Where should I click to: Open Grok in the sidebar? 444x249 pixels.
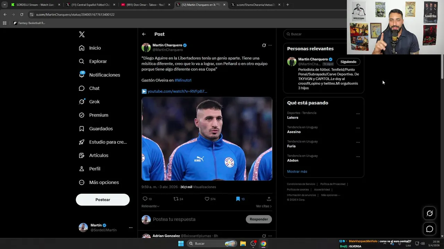pyautogui.click(x=89, y=102)
